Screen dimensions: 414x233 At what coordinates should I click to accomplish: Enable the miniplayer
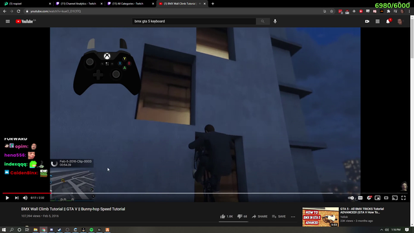tap(378, 197)
